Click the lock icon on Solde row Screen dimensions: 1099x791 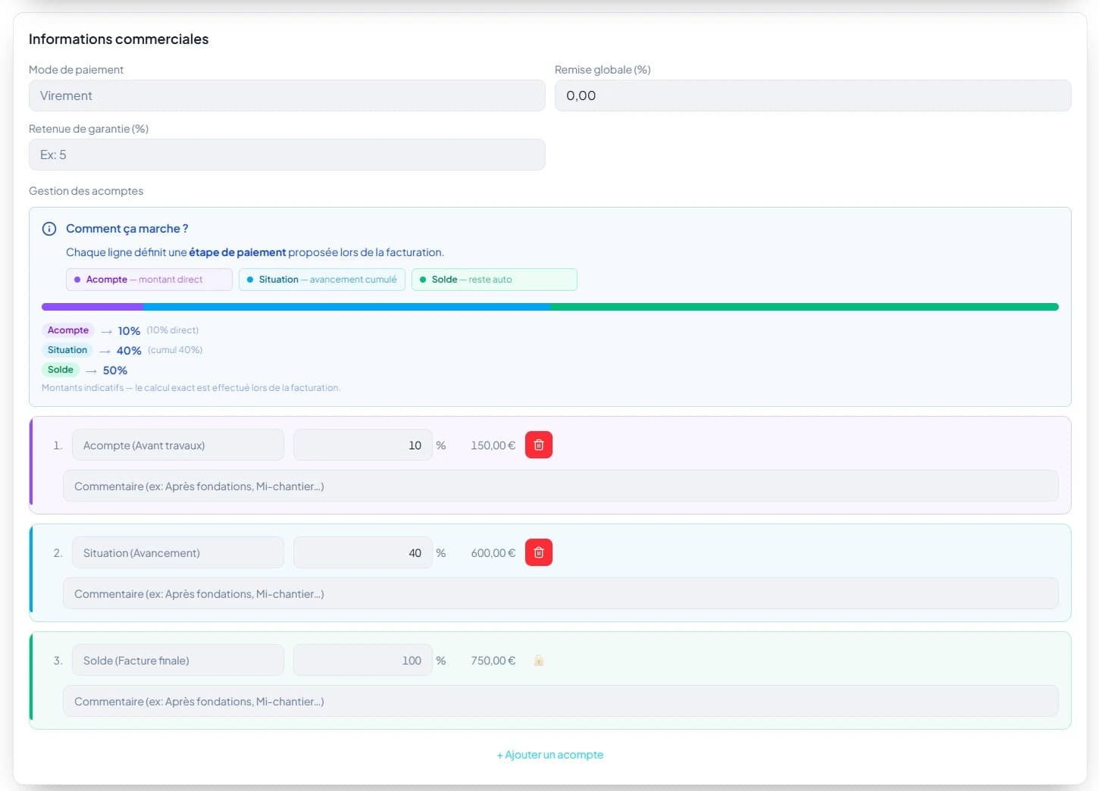pyautogui.click(x=538, y=661)
